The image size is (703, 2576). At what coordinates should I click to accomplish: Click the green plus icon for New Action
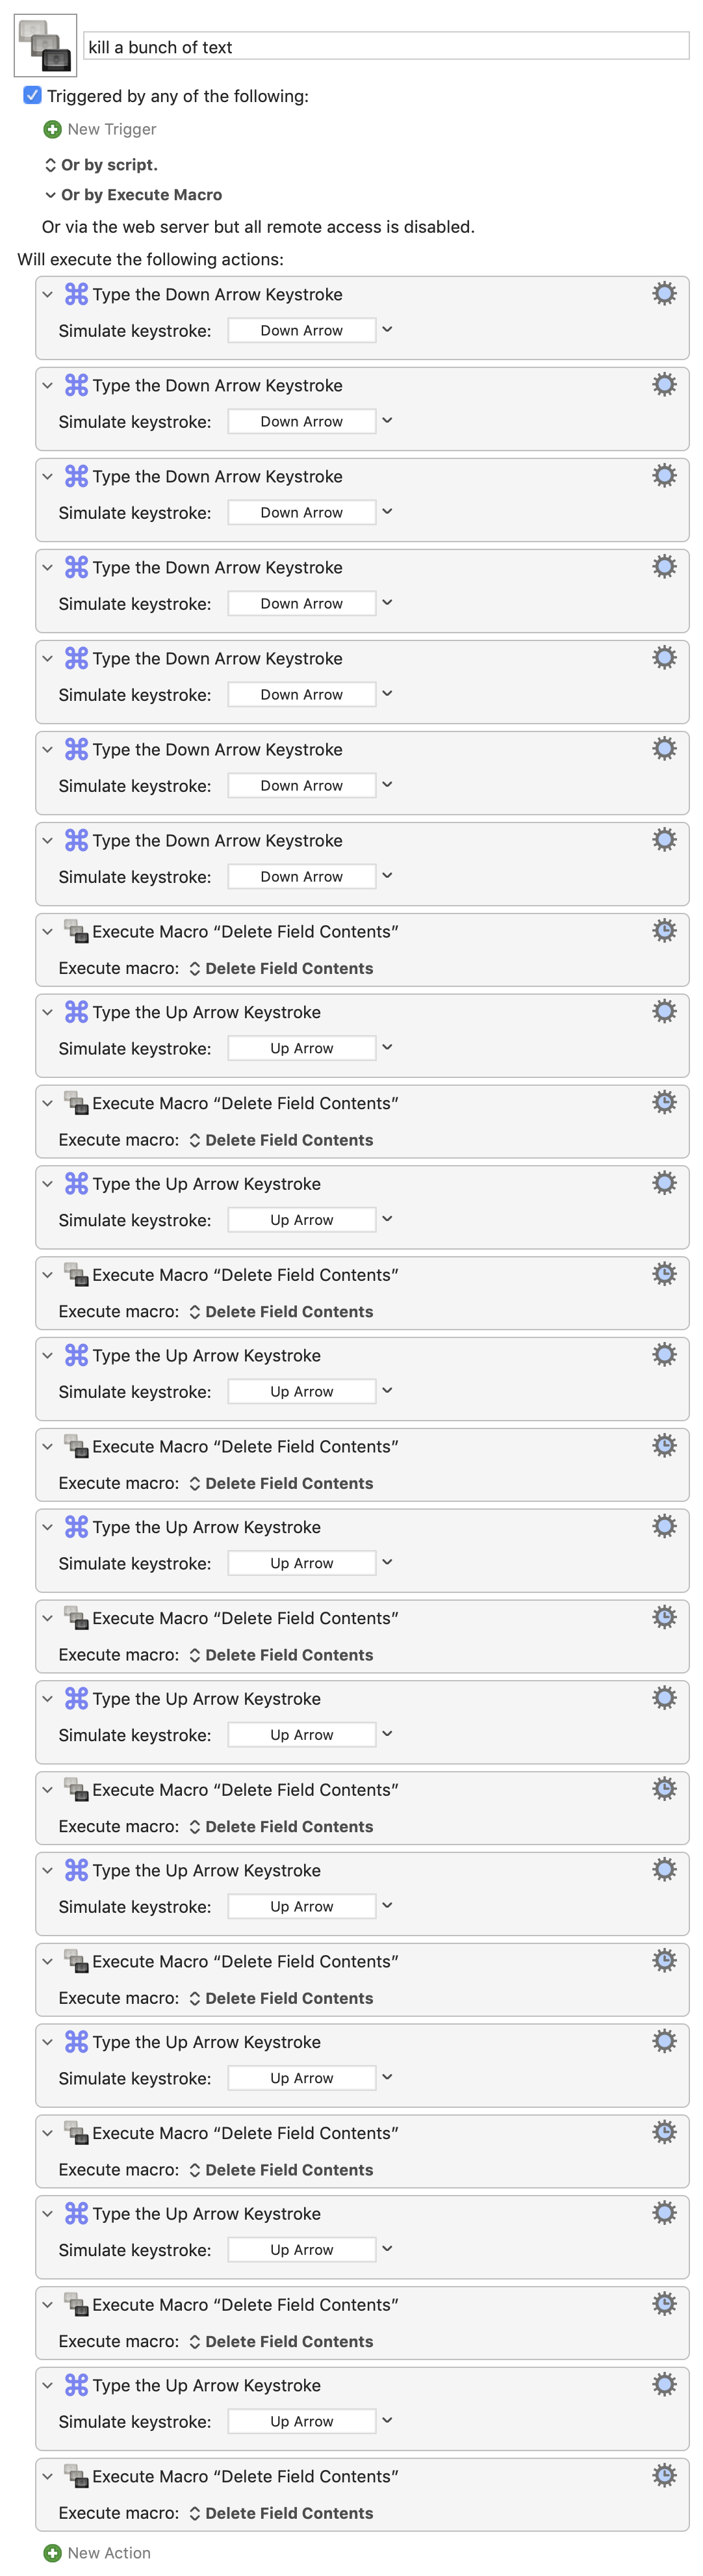52,2552
